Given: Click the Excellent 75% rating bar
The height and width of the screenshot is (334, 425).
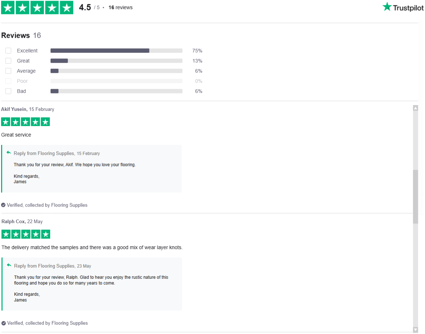Looking at the screenshot, I should (x=116, y=51).
